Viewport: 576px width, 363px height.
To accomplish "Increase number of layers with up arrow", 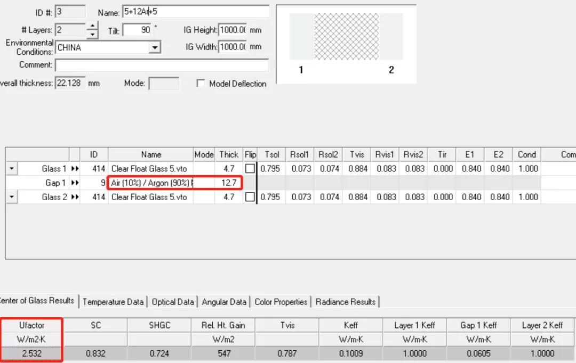I will 92,26.
